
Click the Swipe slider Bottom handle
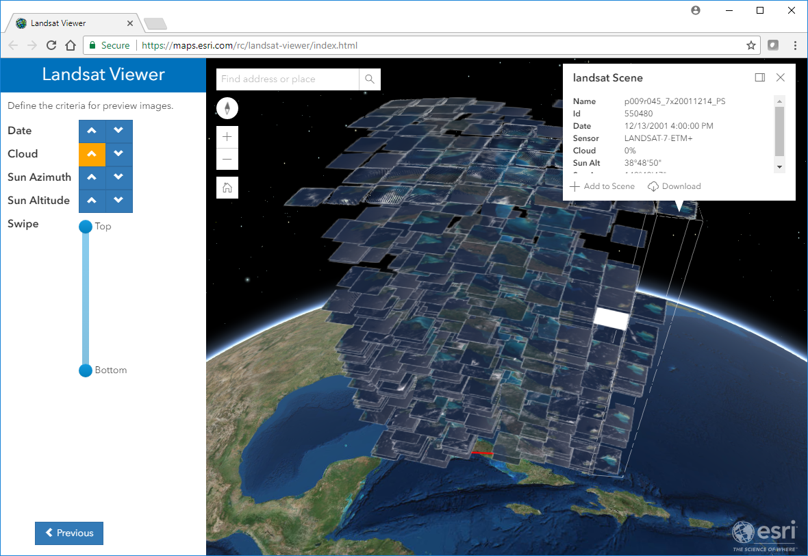(x=86, y=370)
